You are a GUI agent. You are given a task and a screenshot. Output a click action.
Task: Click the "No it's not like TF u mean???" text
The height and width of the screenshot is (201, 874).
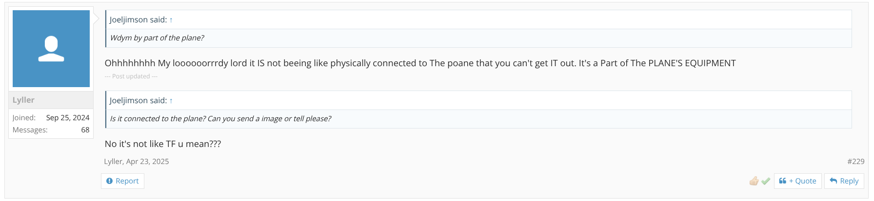coord(163,144)
